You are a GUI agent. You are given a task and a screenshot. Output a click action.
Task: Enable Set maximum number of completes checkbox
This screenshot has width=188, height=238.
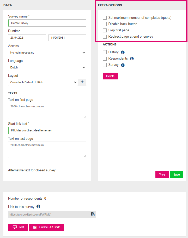tap(105, 18)
